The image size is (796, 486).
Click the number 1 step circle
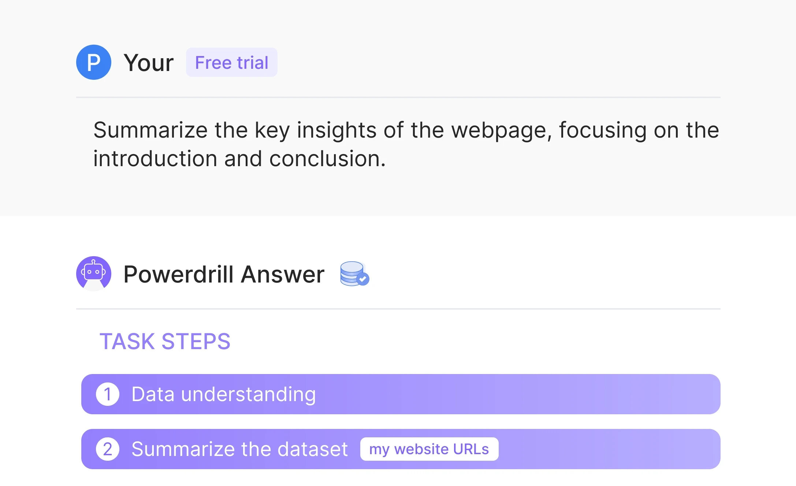(108, 394)
